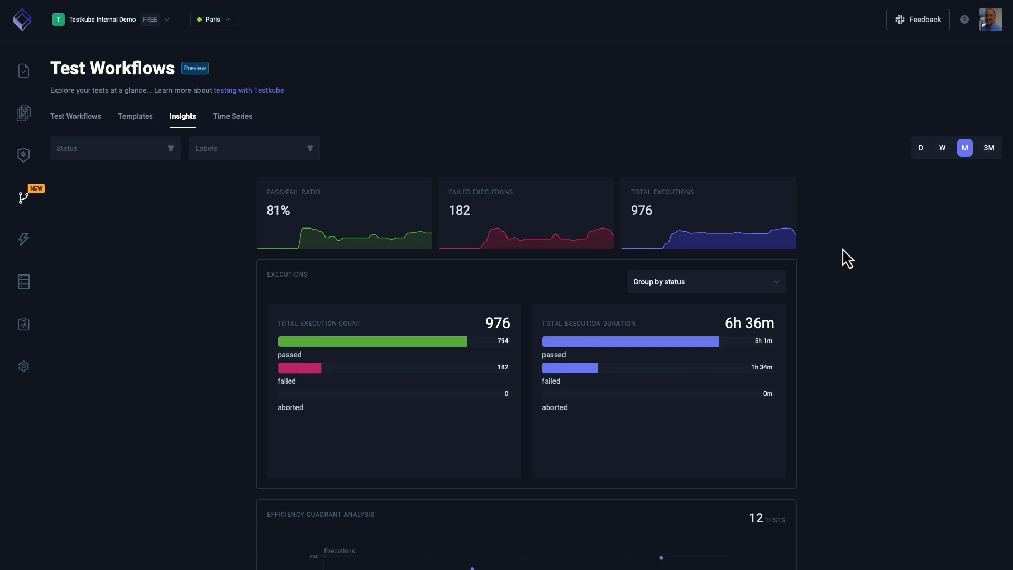This screenshot has height=570, width=1013.
Task: Open the Triggers lightning bolt icon
Action: [24, 239]
